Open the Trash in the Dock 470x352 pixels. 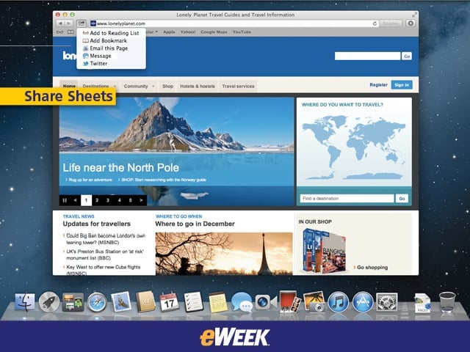pyautogui.click(x=447, y=302)
